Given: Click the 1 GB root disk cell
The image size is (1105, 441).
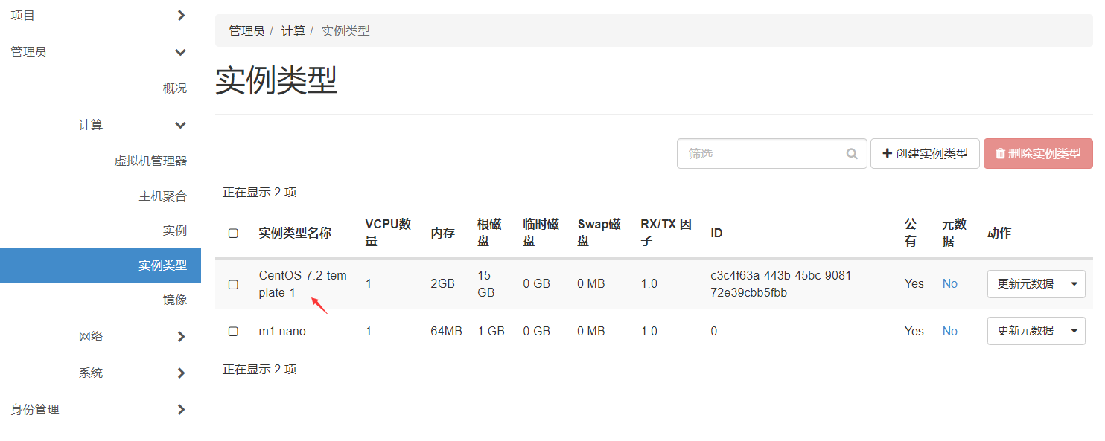Looking at the screenshot, I should coord(491,331).
